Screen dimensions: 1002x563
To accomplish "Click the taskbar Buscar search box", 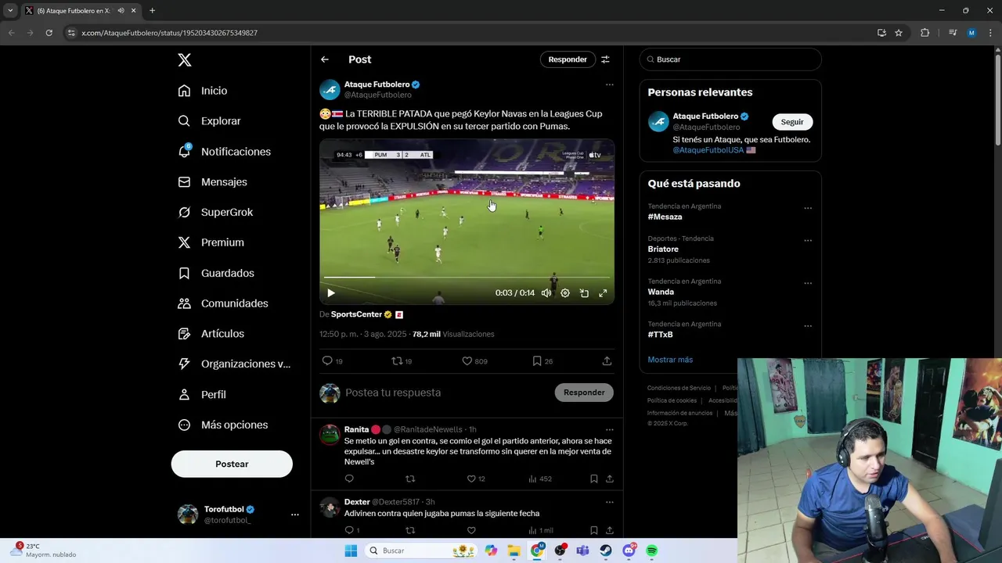I will [x=423, y=550].
